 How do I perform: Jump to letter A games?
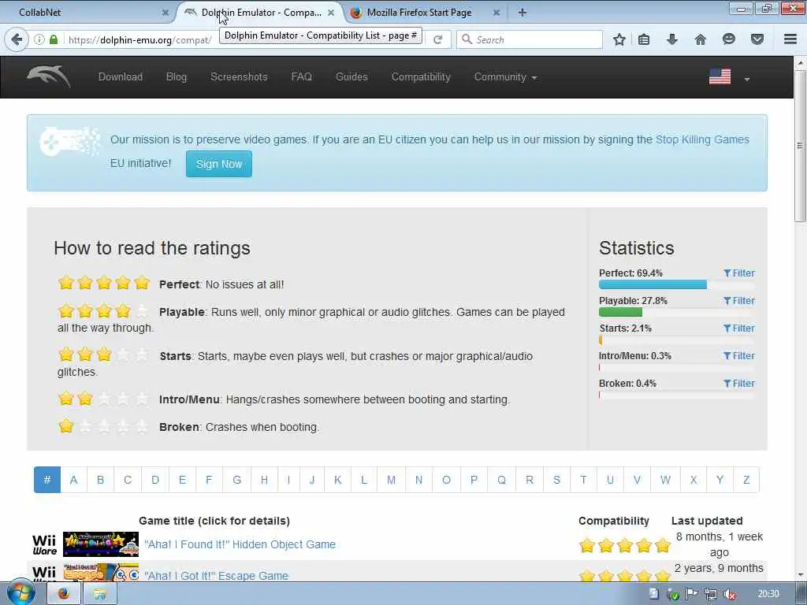(x=73, y=480)
